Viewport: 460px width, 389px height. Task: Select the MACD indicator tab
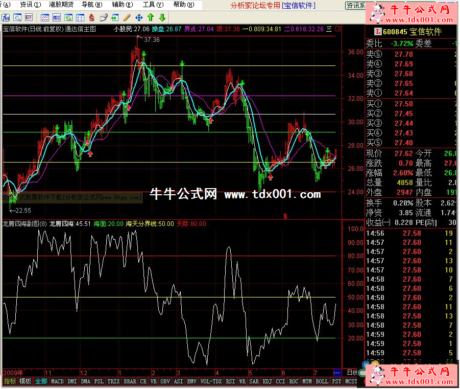[x=57, y=381]
